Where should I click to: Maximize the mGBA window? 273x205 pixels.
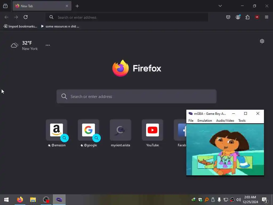(x=246, y=114)
